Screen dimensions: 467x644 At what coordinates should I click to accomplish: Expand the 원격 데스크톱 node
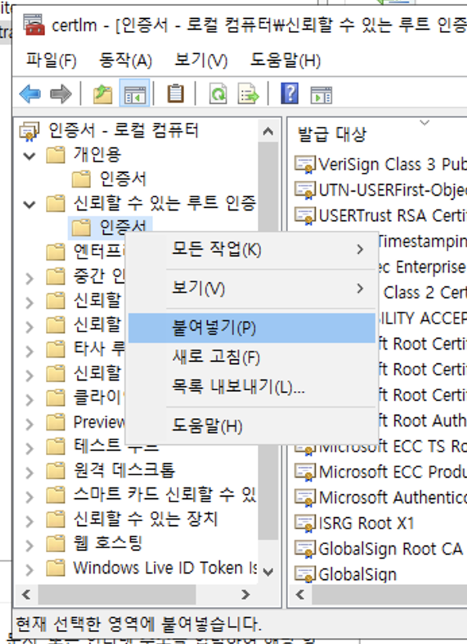[x=29, y=473]
